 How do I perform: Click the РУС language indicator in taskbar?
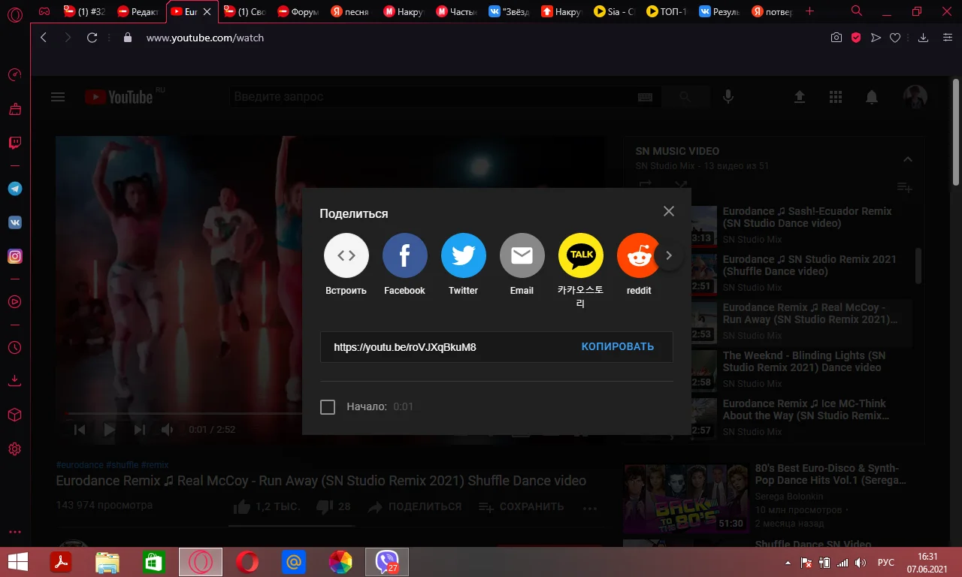click(886, 563)
